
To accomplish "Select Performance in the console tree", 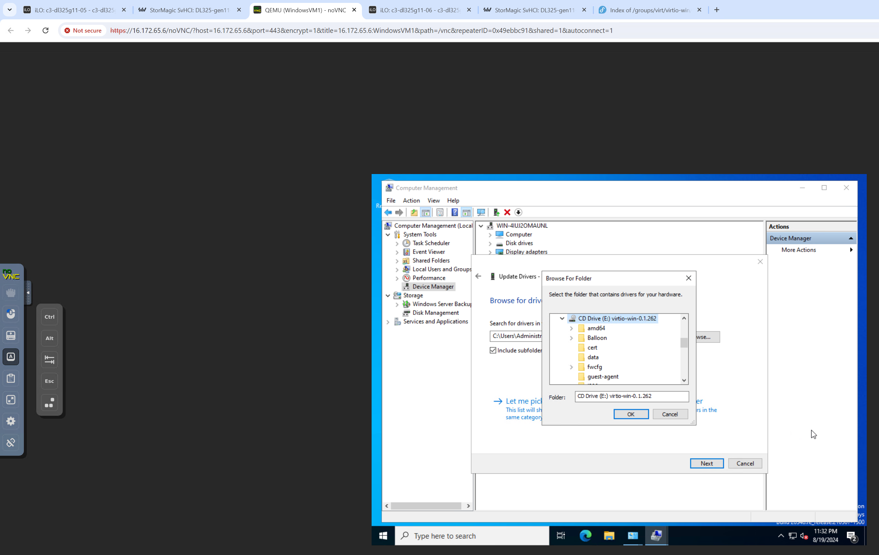I will [x=429, y=278].
